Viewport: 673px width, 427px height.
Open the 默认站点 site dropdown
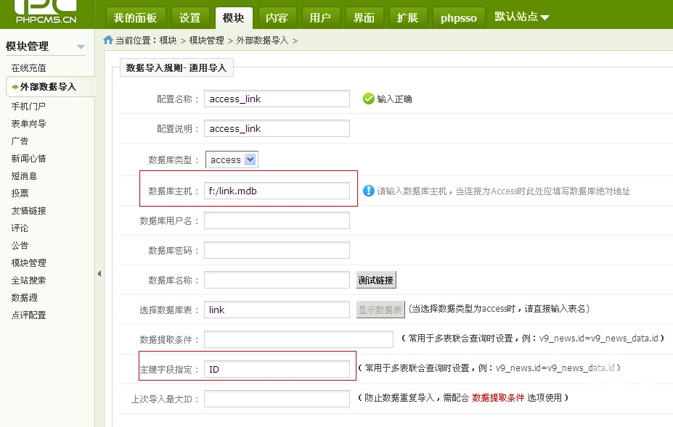coord(522,17)
